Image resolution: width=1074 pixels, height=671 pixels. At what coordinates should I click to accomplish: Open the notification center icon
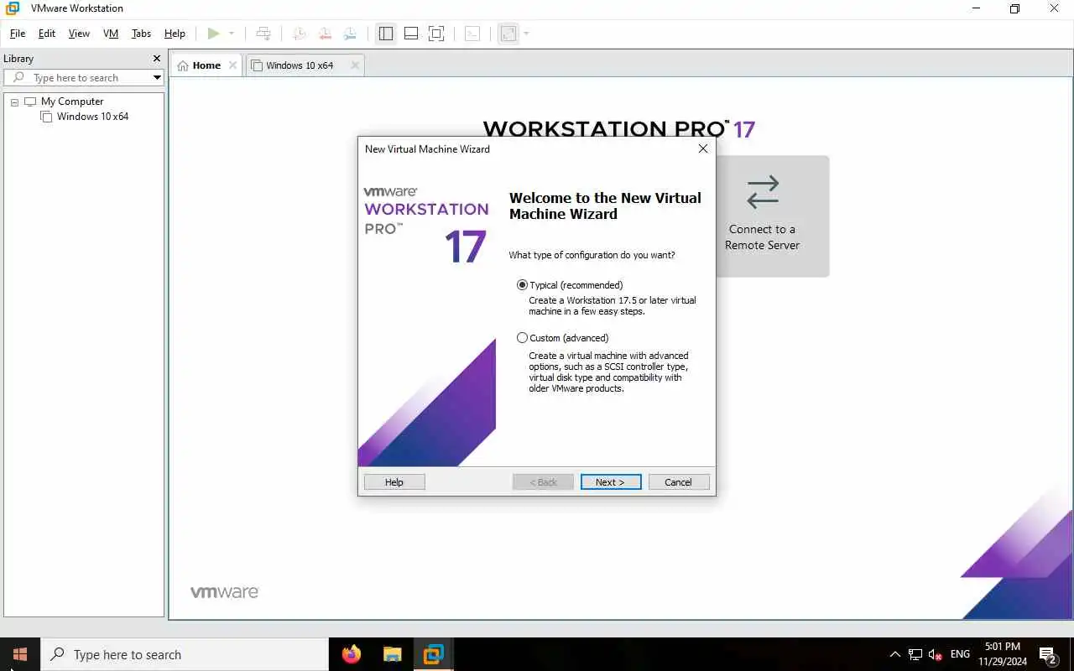pyautogui.click(x=1048, y=654)
